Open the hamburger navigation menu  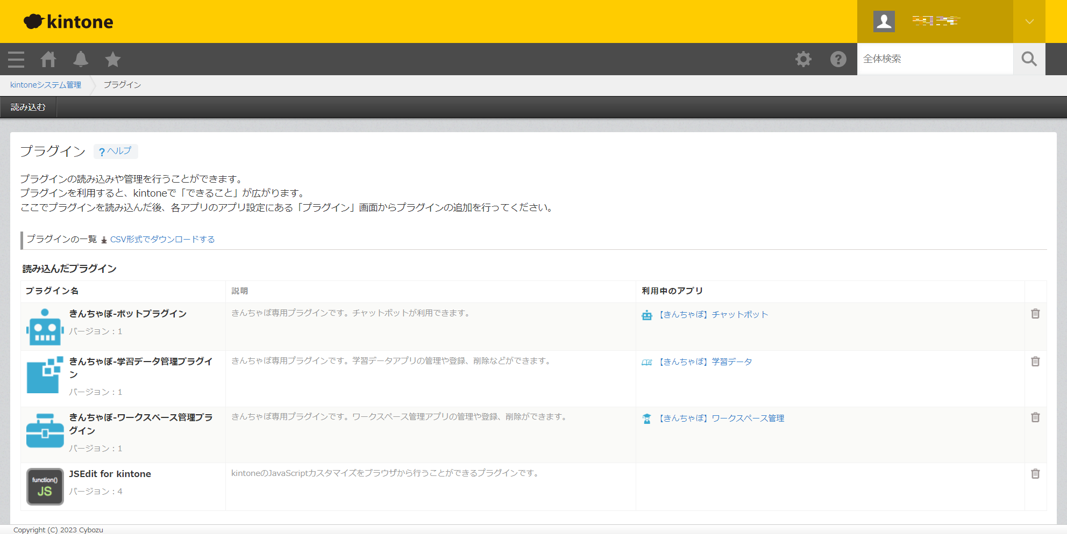click(16, 59)
